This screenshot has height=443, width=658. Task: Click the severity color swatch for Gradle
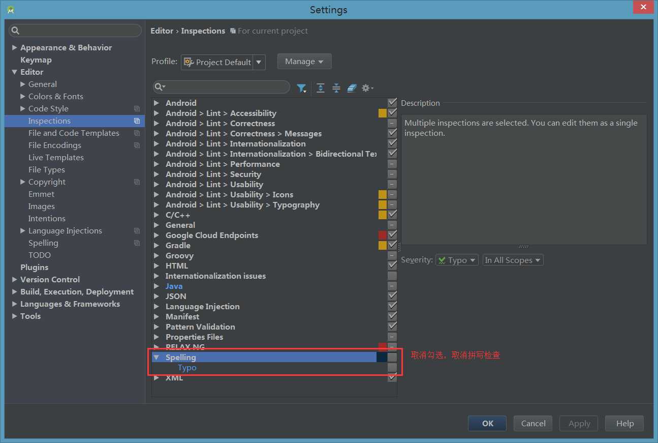coord(383,246)
